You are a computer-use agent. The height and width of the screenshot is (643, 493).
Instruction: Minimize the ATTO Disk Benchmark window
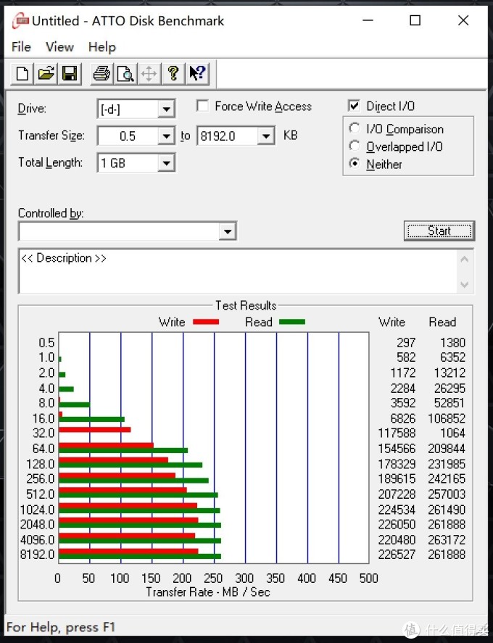368,20
